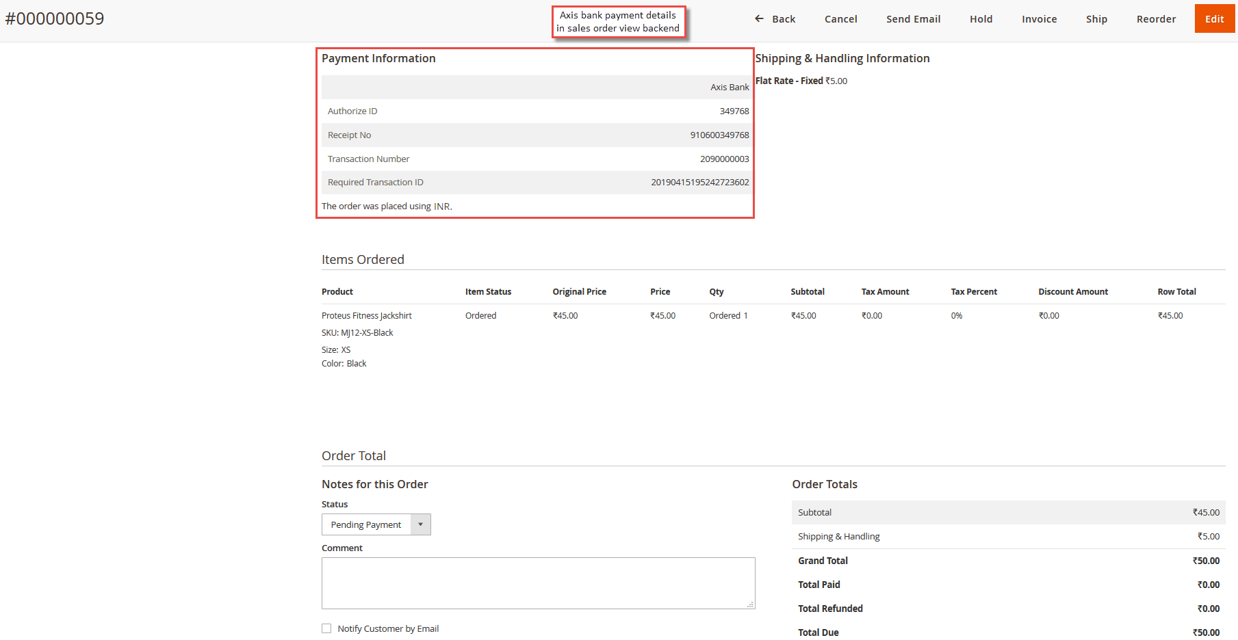Click the orange Edit button
This screenshot has height=640, width=1238.
(x=1215, y=18)
